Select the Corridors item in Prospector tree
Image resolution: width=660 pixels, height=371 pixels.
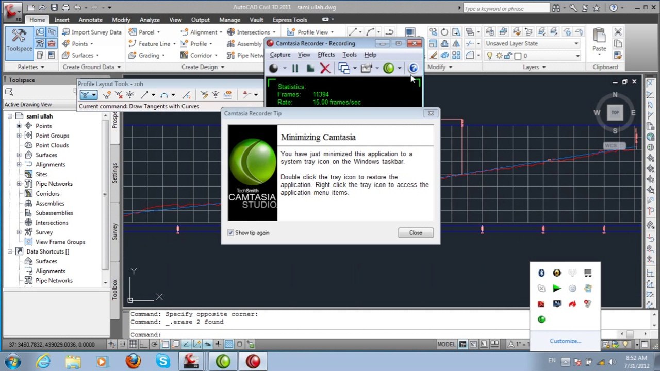[47, 194]
